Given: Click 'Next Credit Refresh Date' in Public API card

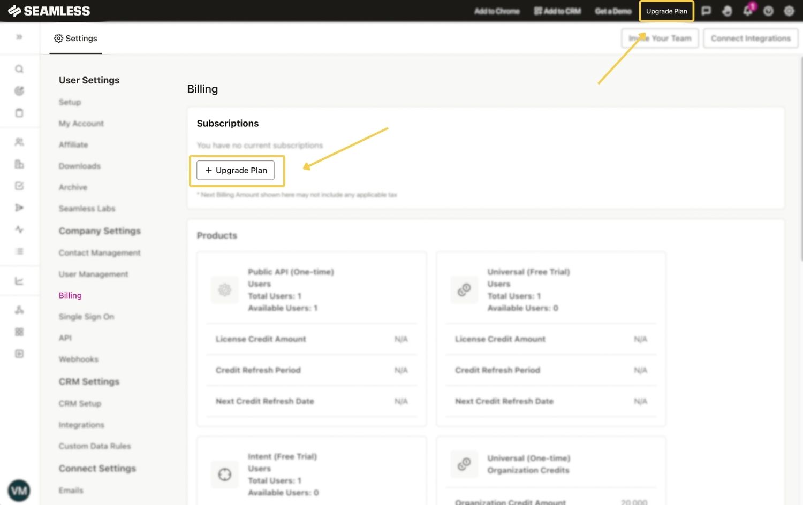Looking at the screenshot, I should pyautogui.click(x=264, y=401).
